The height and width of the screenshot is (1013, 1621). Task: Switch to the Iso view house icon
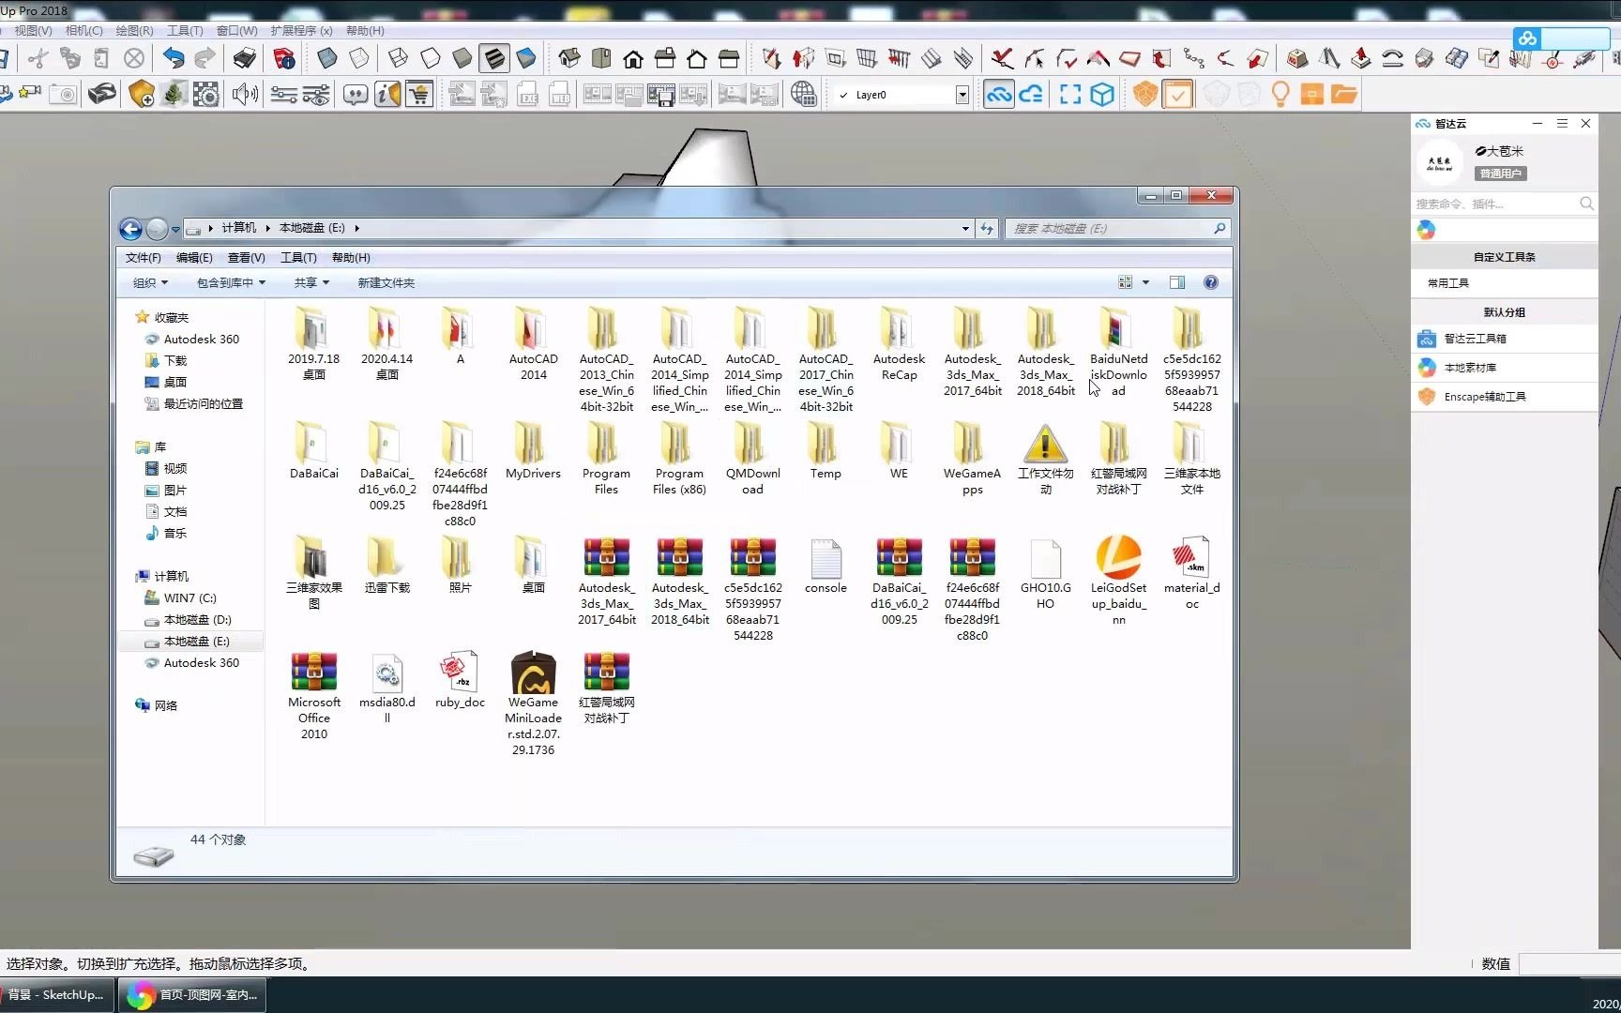coord(569,58)
